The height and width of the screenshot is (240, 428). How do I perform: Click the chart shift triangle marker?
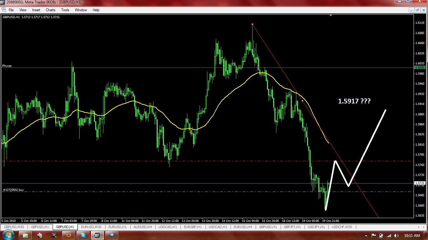[331, 15]
